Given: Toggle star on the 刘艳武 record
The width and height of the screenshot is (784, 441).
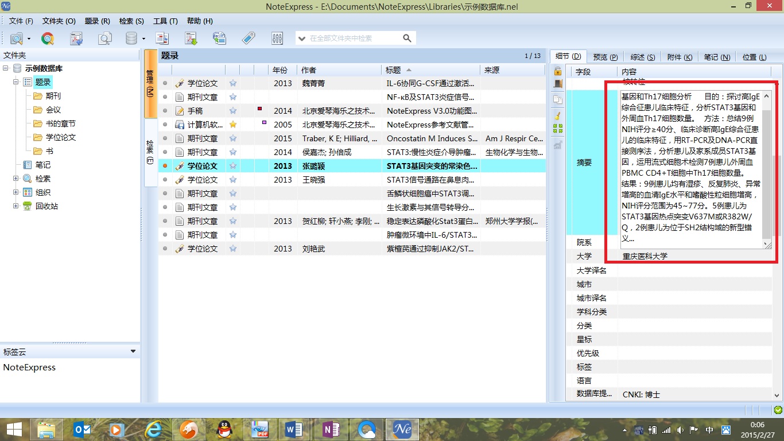Looking at the screenshot, I should (233, 249).
